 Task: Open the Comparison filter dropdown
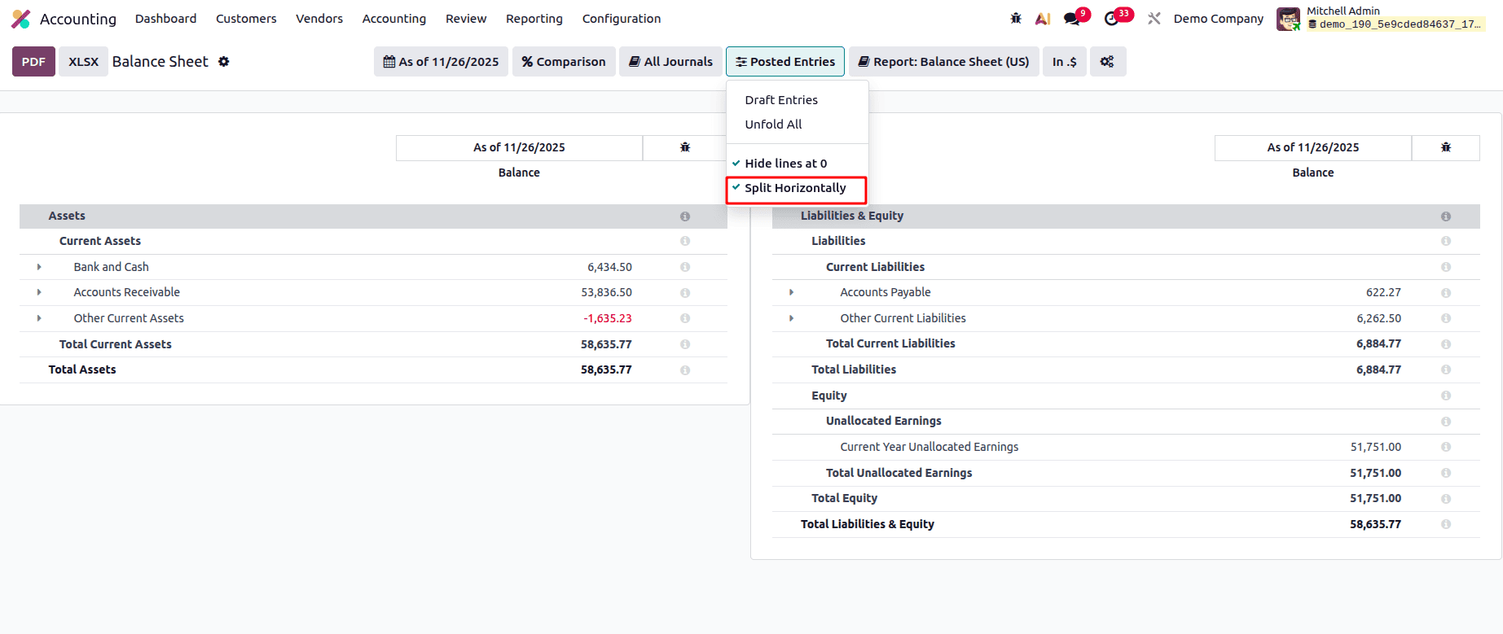click(x=564, y=62)
